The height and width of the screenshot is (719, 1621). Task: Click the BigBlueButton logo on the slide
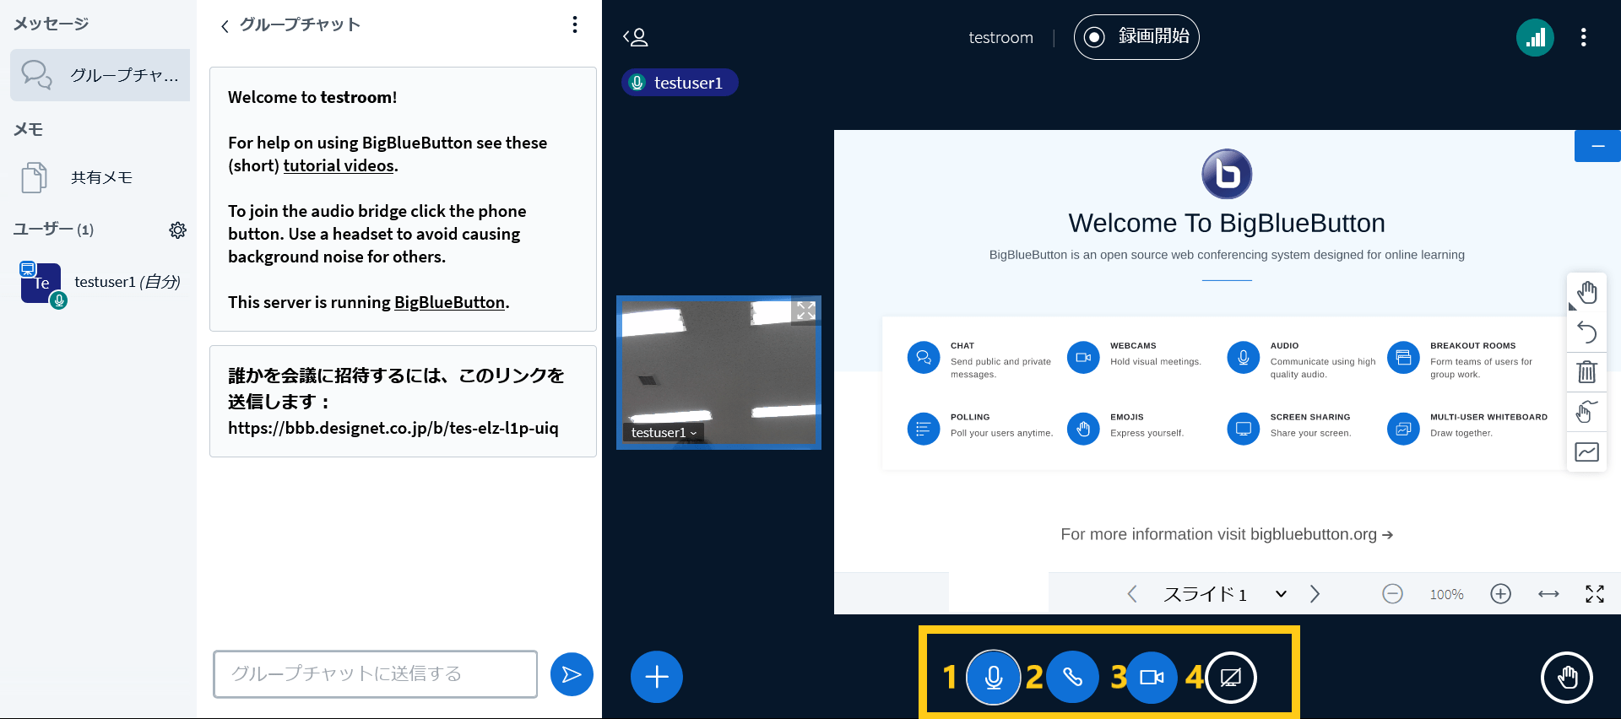point(1227,174)
